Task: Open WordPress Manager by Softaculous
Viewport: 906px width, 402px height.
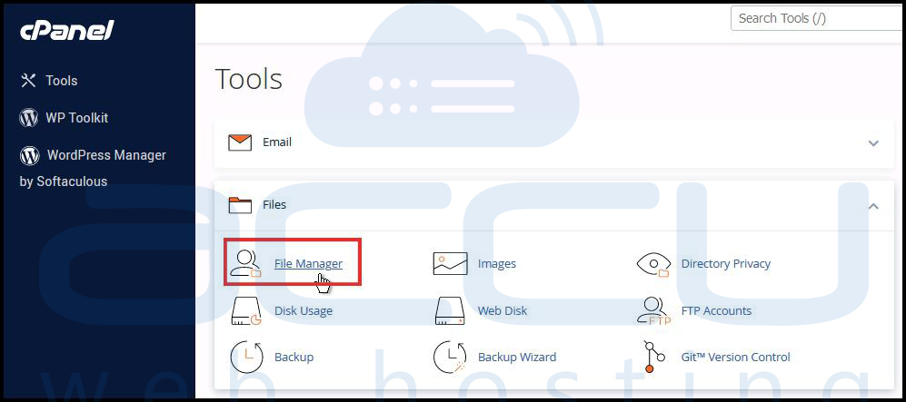Action: pyautogui.click(x=93, y=168)
